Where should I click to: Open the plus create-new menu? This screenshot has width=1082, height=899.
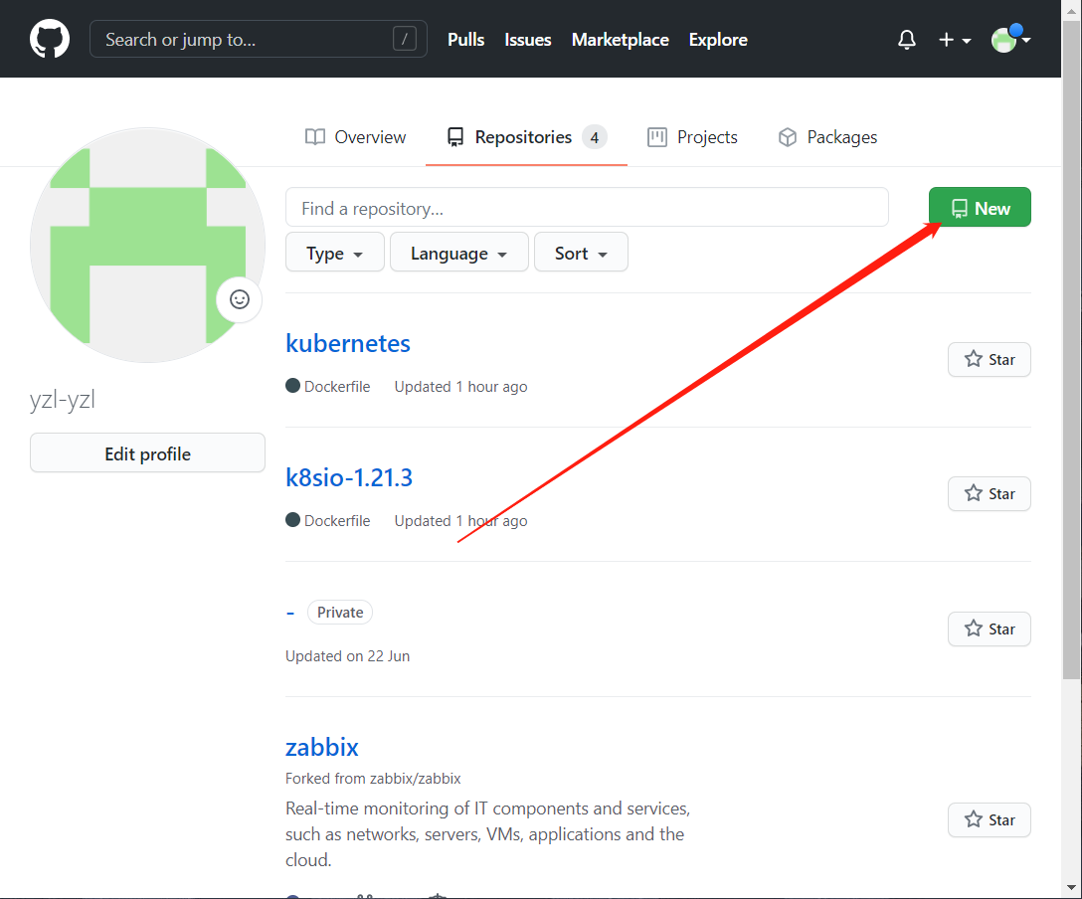955,40
